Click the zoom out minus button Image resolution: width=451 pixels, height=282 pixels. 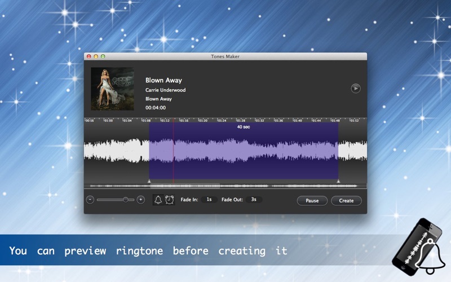(90, 200)
